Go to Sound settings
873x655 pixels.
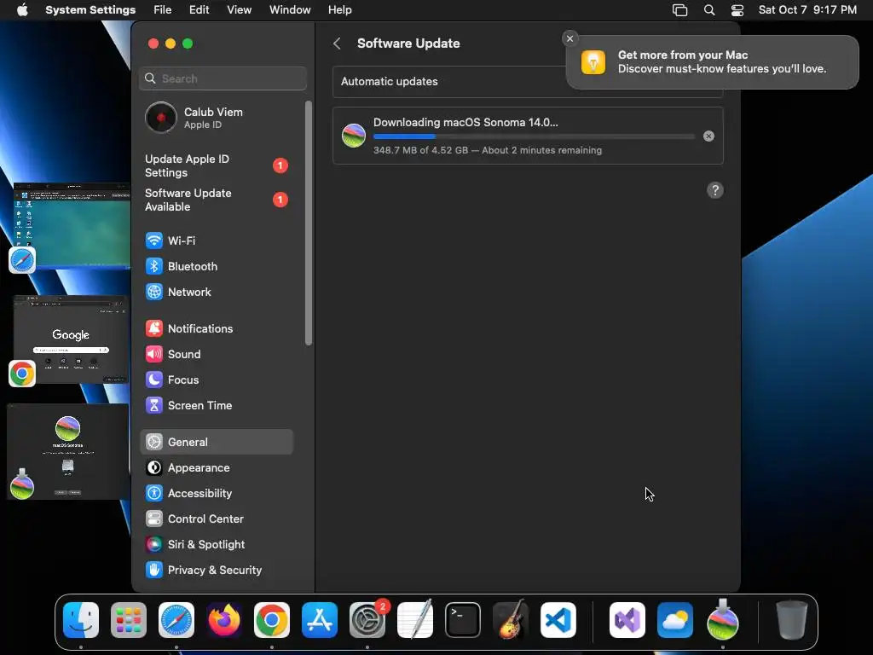[216, 354]
